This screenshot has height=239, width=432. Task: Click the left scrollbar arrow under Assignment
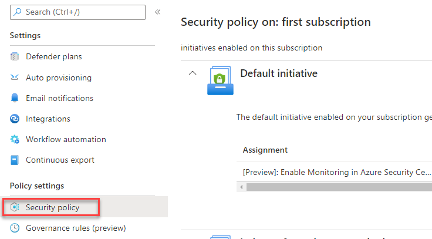(x=240, y=187)
